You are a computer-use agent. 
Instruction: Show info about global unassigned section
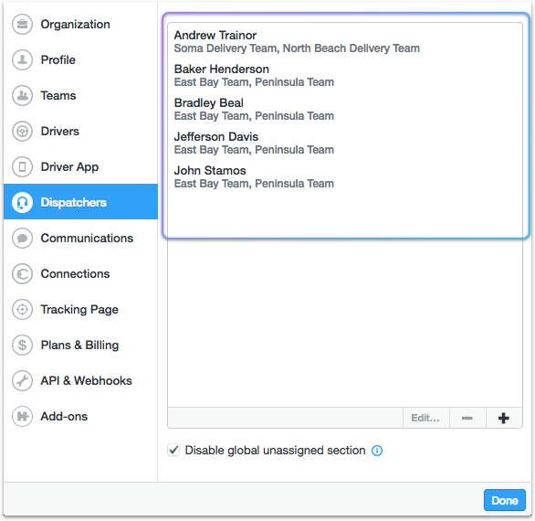click(x=377, y=451)
